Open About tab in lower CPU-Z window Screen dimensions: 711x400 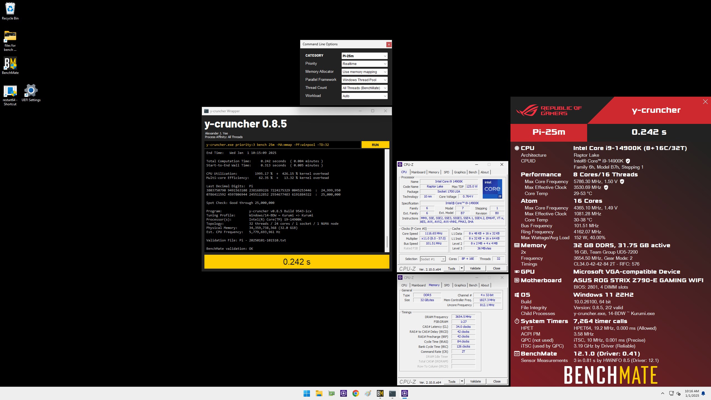tap(485, 285)
